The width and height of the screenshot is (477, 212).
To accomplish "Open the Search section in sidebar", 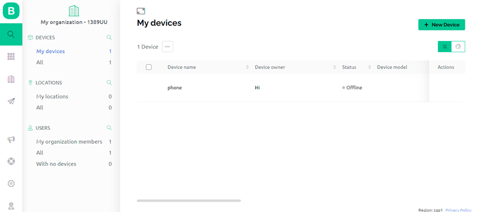I will [x=11, y=34].
